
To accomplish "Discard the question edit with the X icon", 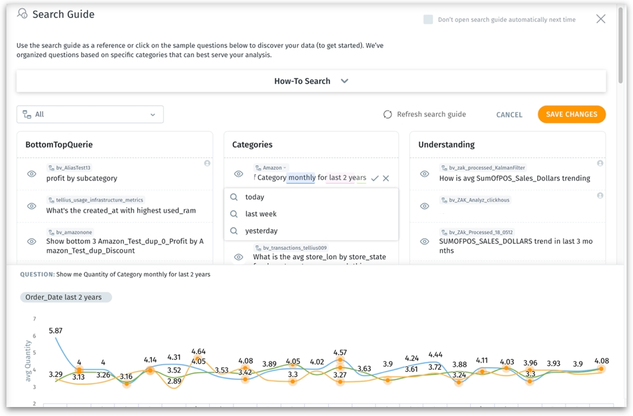I will pyautogui.click(x=386, y=178).
